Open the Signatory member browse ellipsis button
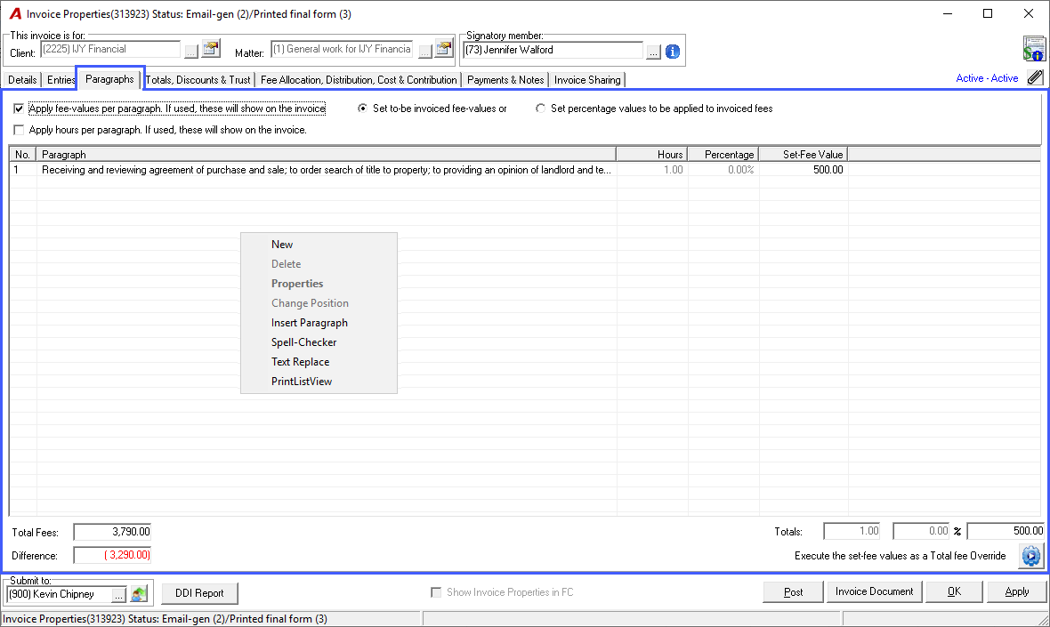 pyautogui.click(x=653, y=51)
